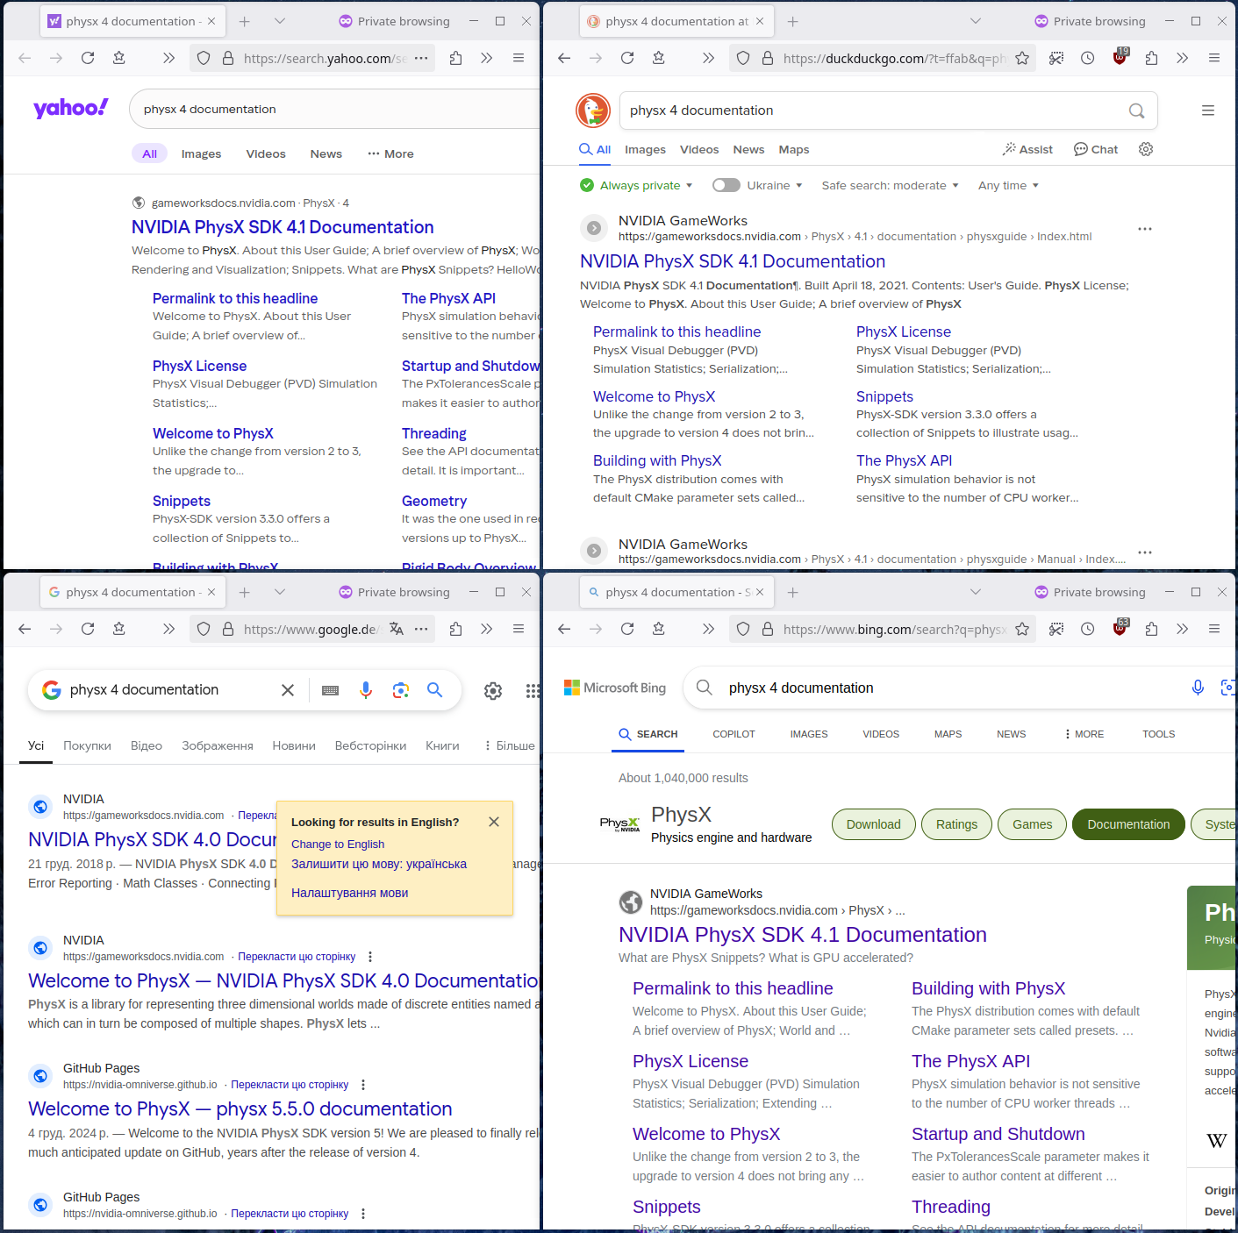Show more toolbar items in Google window
Screen dimensions: 1238x1233
pyautogui.click(x=168, y=629)
